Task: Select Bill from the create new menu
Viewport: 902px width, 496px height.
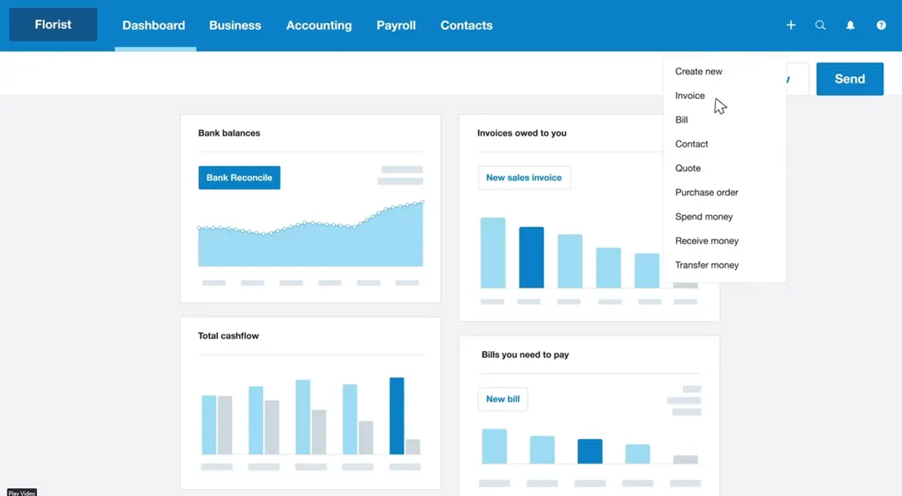Action: pyautogui.click(x=681, y=119)
